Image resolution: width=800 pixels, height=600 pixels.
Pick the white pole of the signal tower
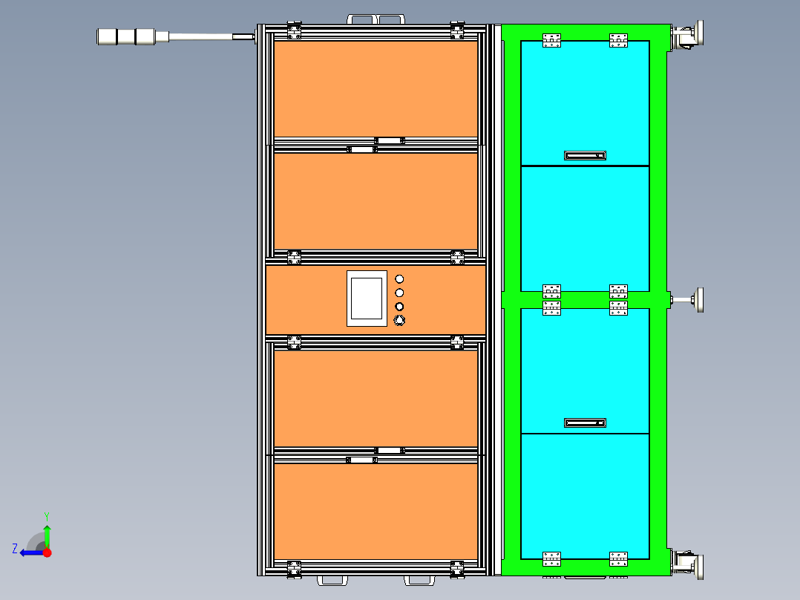(200, 37)
